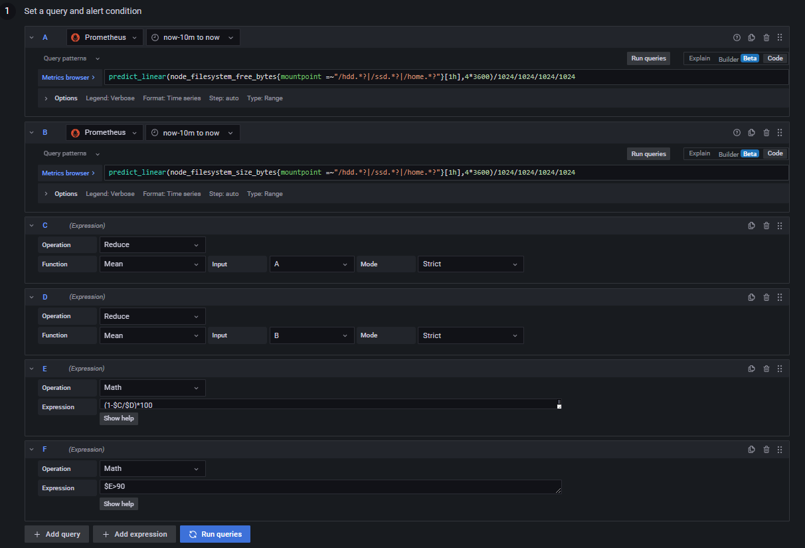Click the help icon on query A

pos(737,37)
